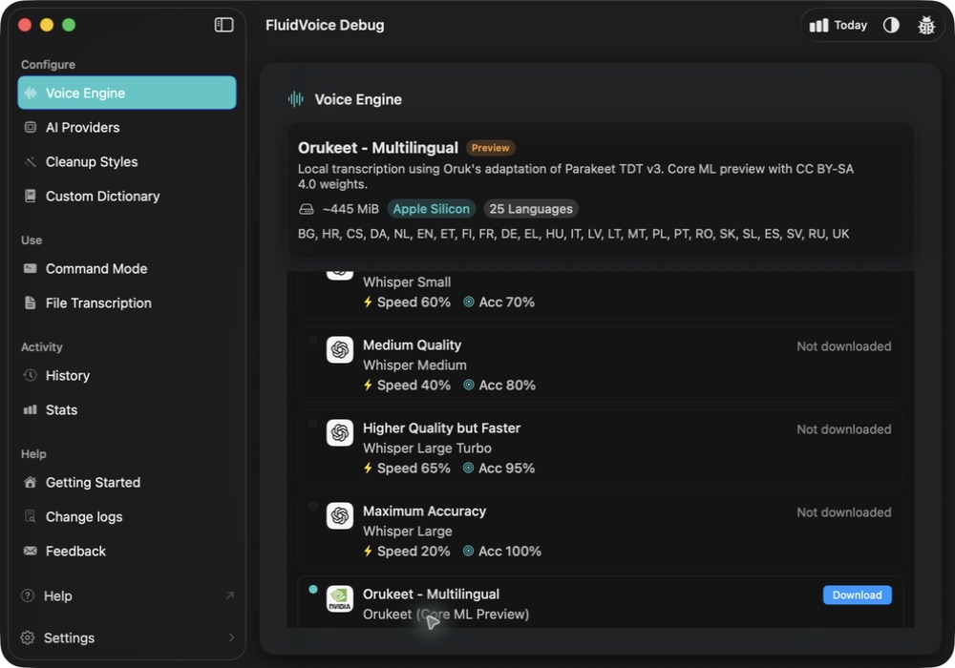The width and height of the screenshot is (955, 668).
Task: Click the Cleanup Styles wand icon
Action: 30,162
